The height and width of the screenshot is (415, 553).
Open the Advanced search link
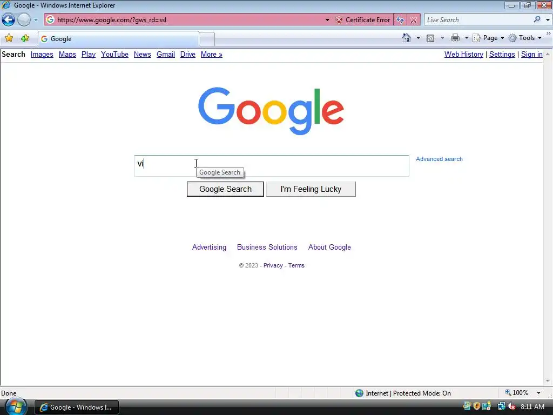point(439,159)
